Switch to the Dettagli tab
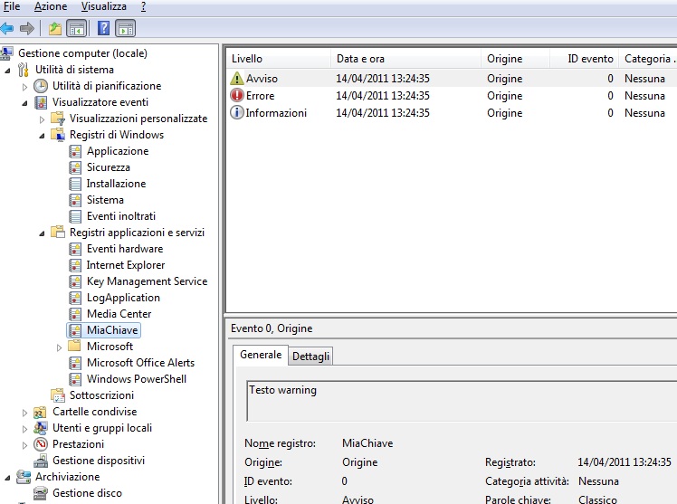677x504 pixels. pyautogui.click(x=310, y=356)
